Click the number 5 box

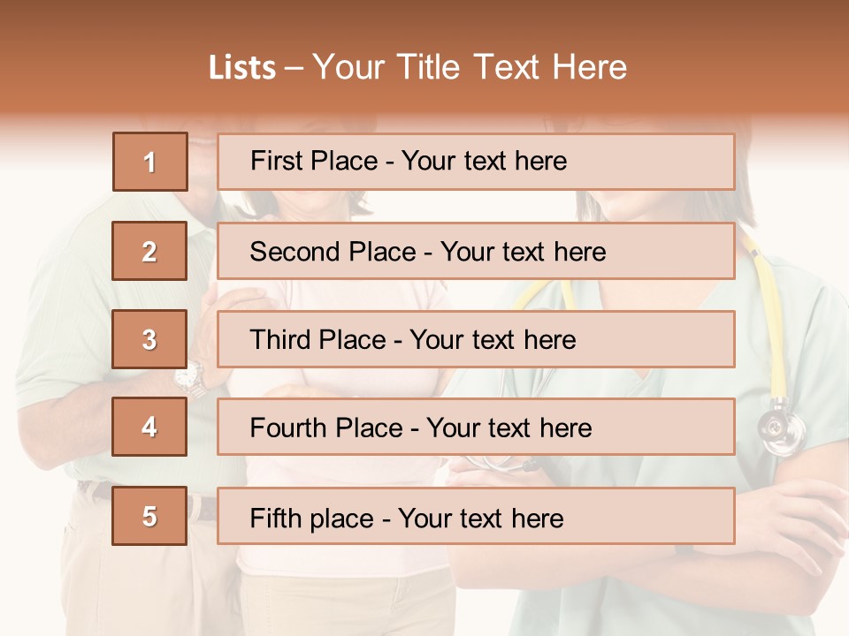[150, 516]
